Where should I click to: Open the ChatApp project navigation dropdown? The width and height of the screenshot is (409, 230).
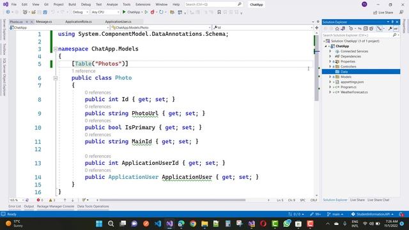coord(59,27)
